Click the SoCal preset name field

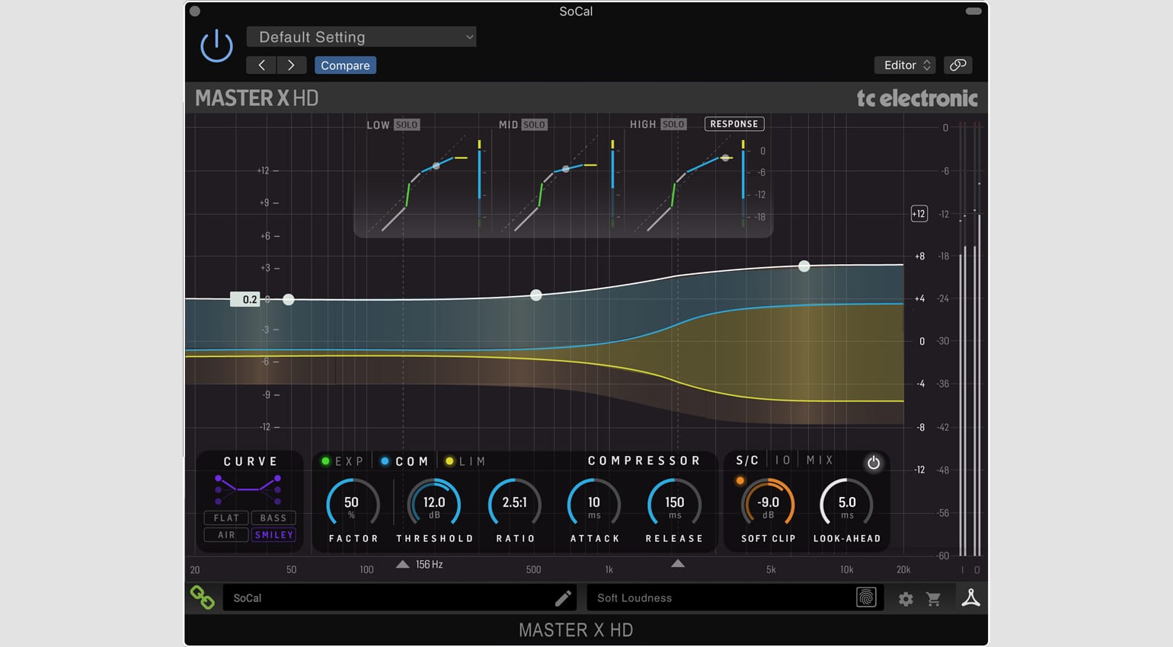point(320,598)
